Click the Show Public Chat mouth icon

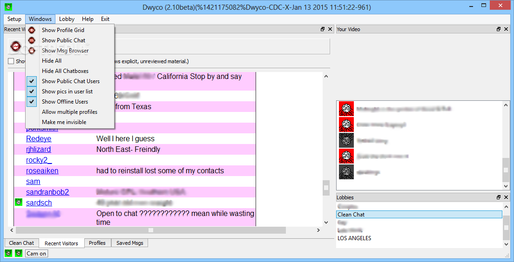(x=32, y=40)
